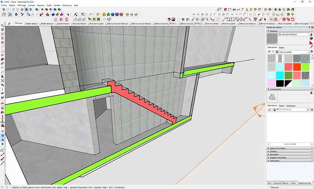Click the purple shirt icon

pyautogui.click(x=117, y=15)
